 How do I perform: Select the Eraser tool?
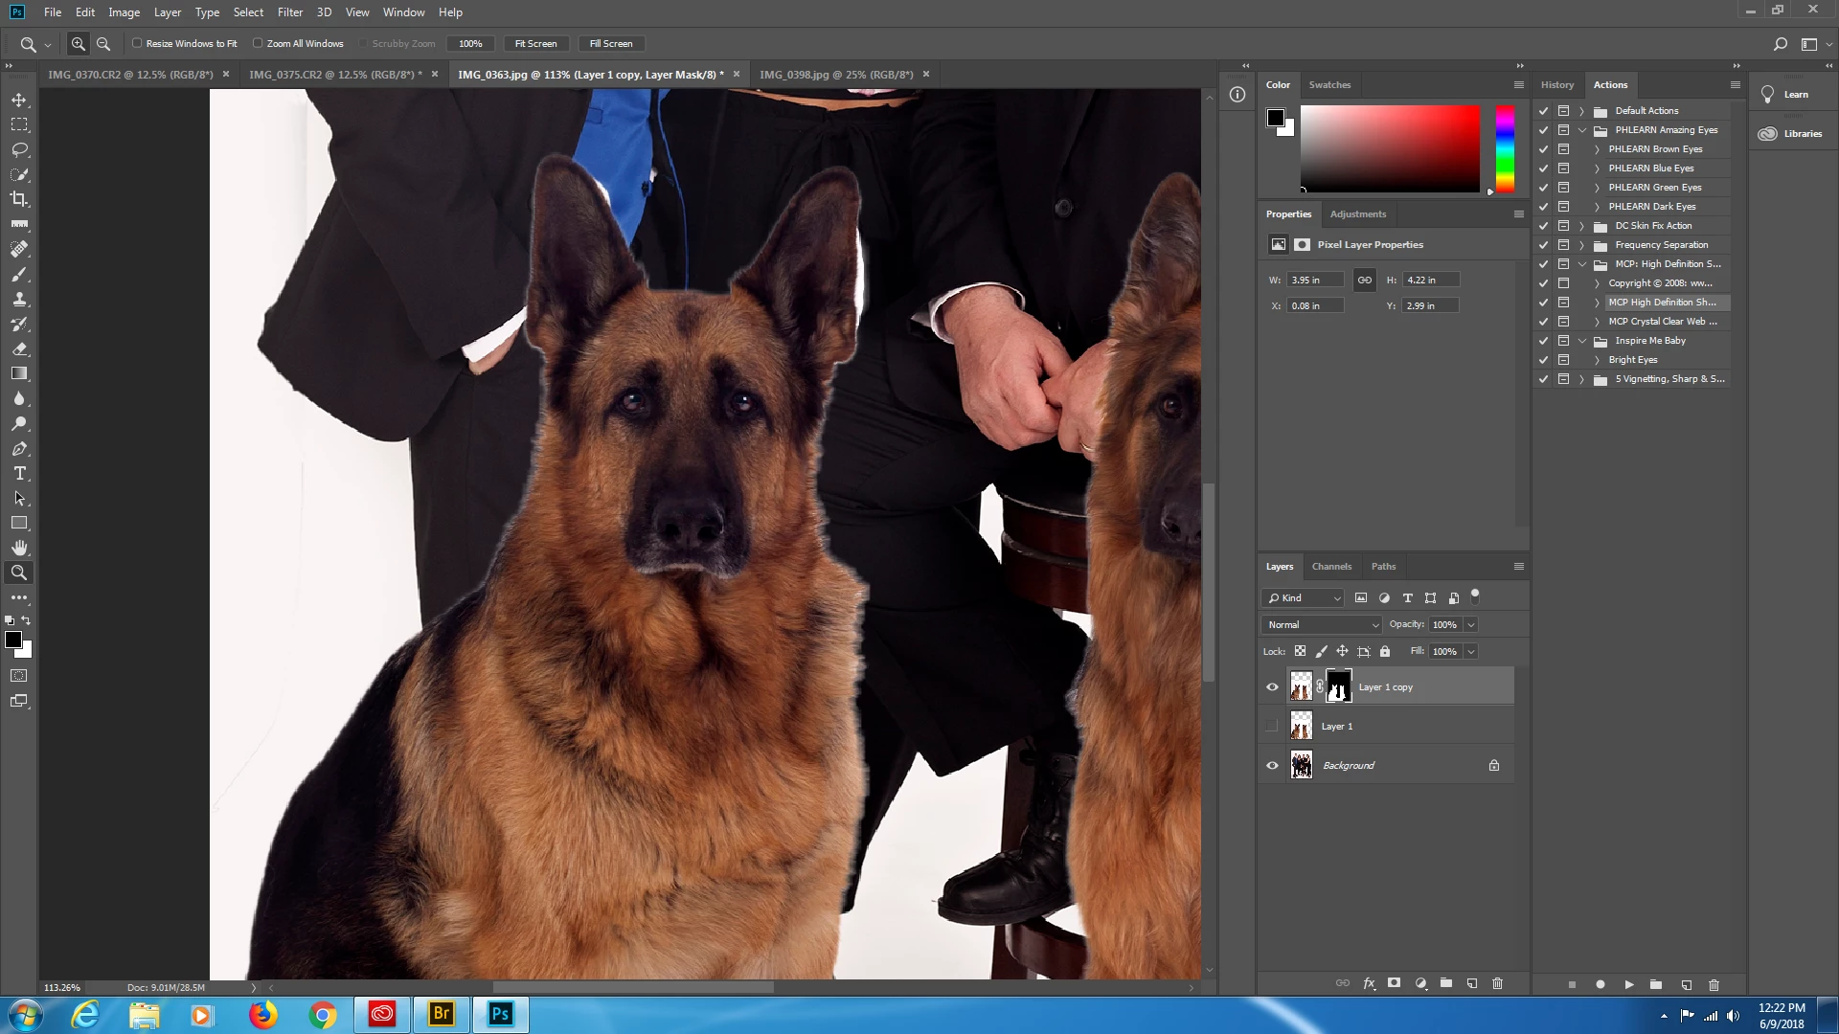click(19, 349)
